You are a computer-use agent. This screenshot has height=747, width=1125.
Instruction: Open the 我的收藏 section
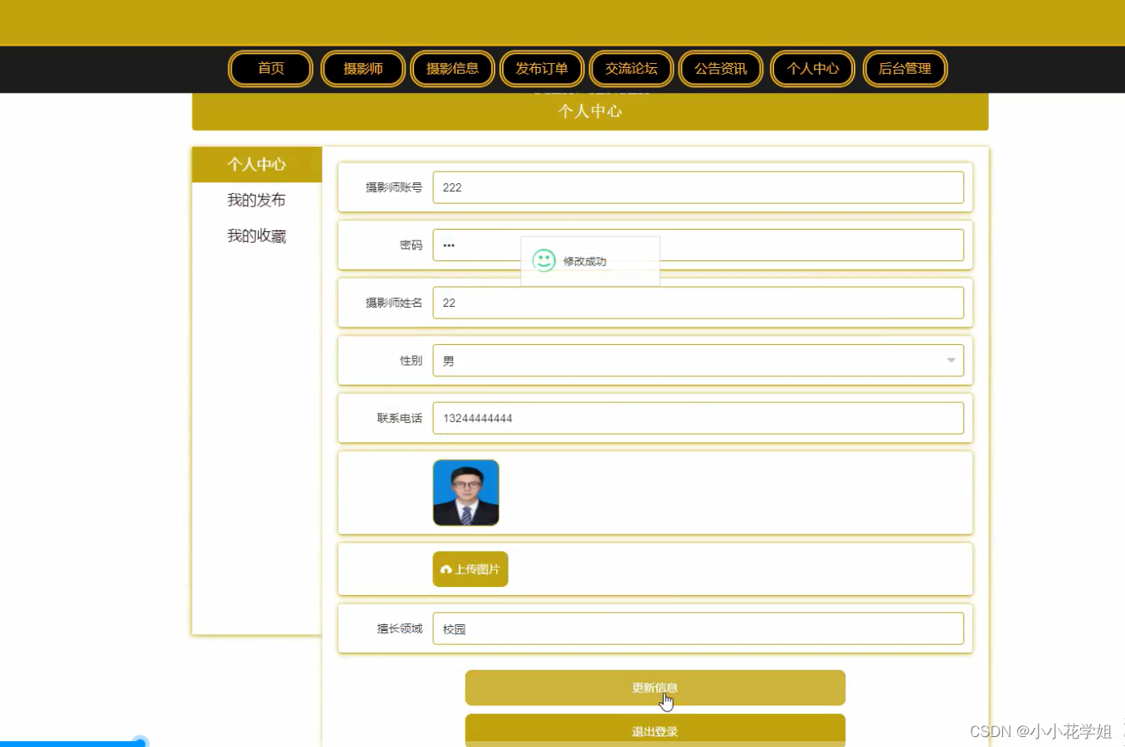(257, 235)
